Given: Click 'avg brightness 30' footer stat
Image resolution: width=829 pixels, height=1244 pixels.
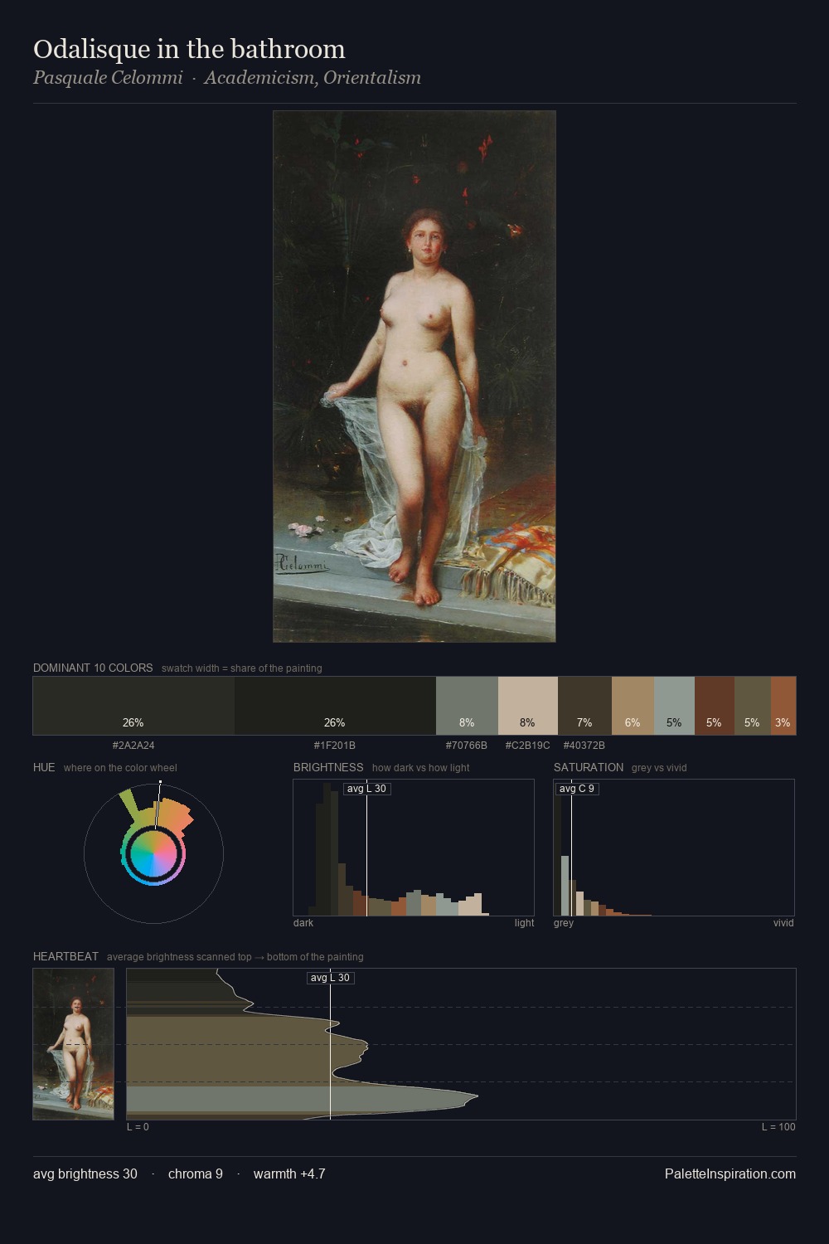Looking at the screenshot, I should pyautogui.click(x=85, y=1174).
